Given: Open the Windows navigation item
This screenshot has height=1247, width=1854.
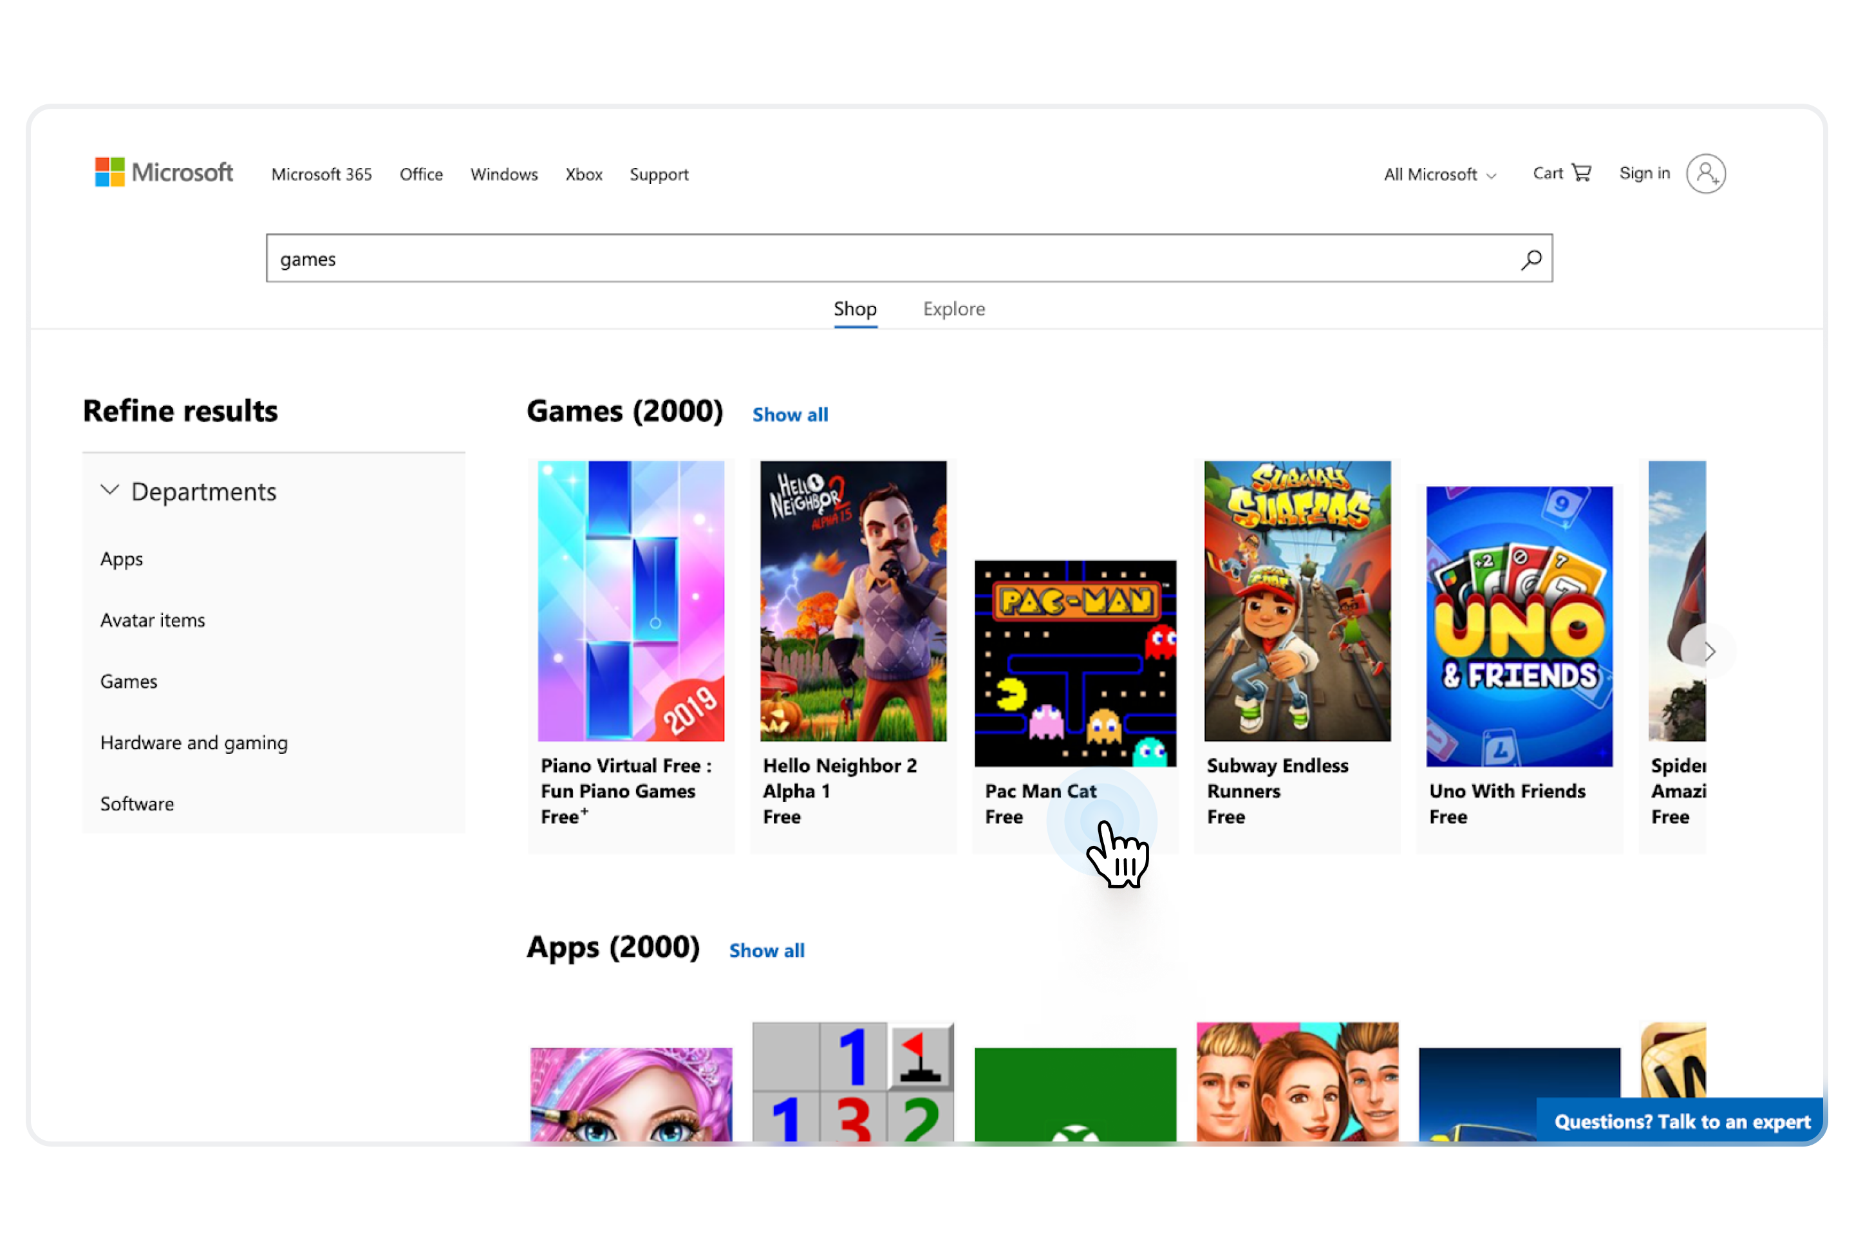Looking at the screenshot, I should [x=504, y=174].
